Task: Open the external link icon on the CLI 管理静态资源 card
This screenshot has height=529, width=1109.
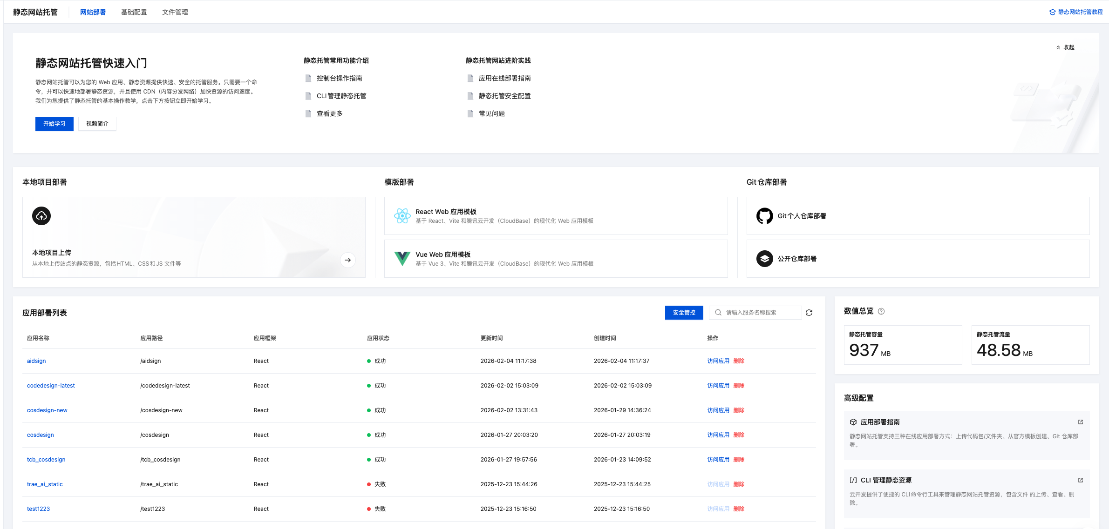Action: tap(1081, 480)
